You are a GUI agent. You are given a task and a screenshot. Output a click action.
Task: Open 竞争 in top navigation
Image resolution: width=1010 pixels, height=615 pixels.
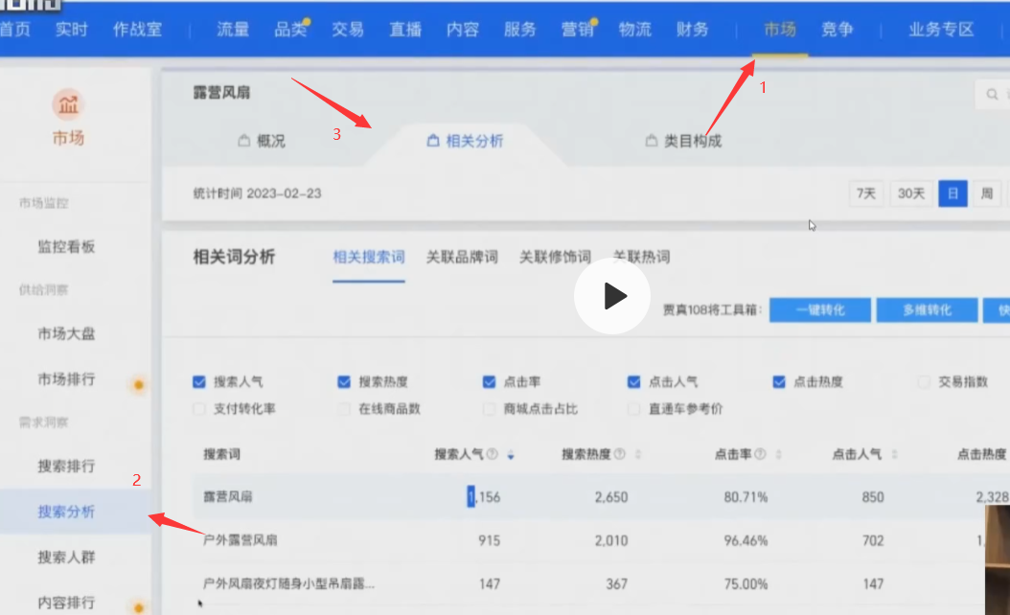point(837,30)
